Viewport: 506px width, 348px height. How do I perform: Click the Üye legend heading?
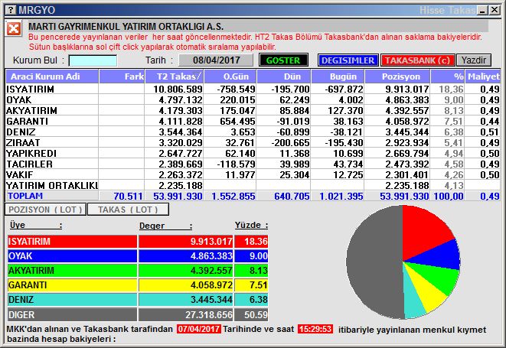coord(35,225)
